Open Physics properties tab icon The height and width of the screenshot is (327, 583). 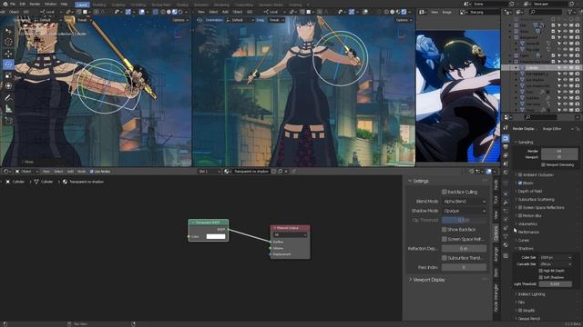pyautogui.click(x=506, y=220)
